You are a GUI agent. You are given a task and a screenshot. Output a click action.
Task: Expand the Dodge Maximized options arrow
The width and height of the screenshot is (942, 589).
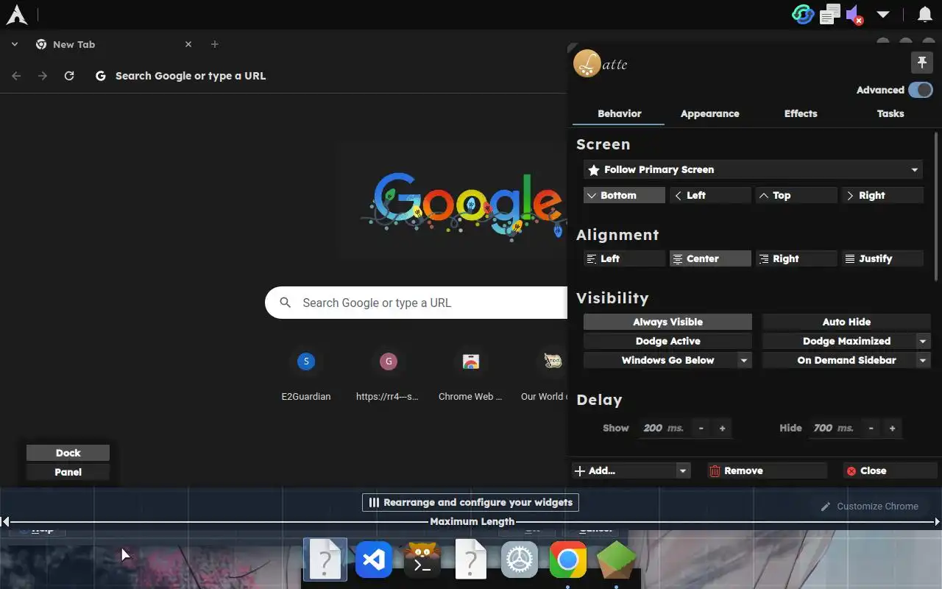tap(923, 341)
